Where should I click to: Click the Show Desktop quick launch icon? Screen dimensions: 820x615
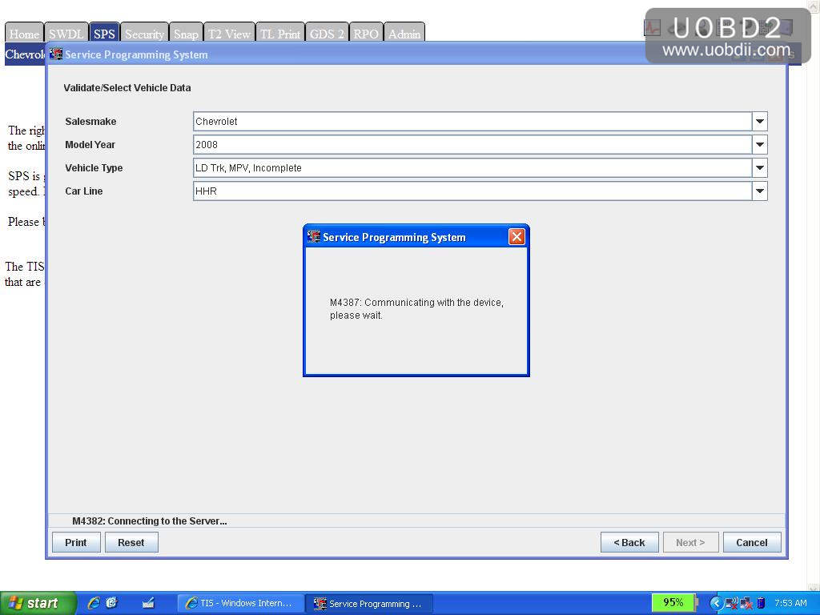(x=148, y=603)
